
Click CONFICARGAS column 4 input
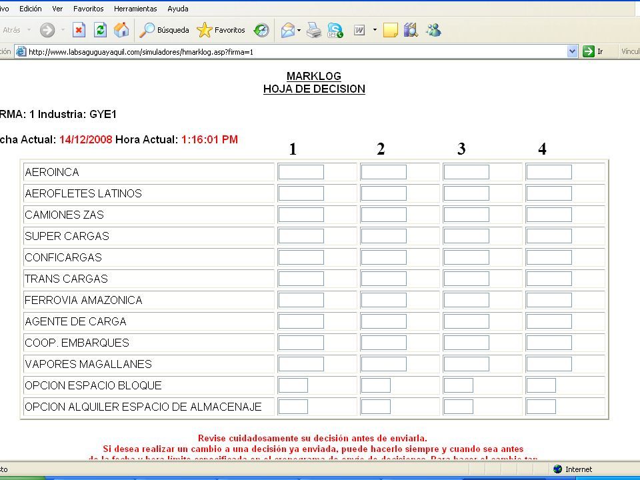[x=549, y=257]
